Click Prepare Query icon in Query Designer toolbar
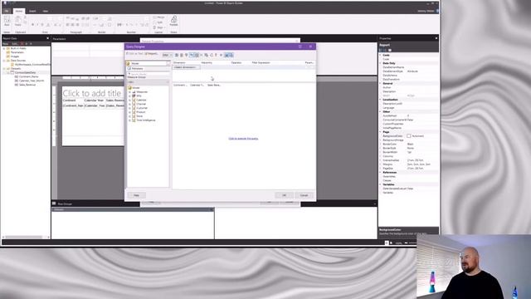The width and height of the screenshot is (531, 299). click(212, 55)
